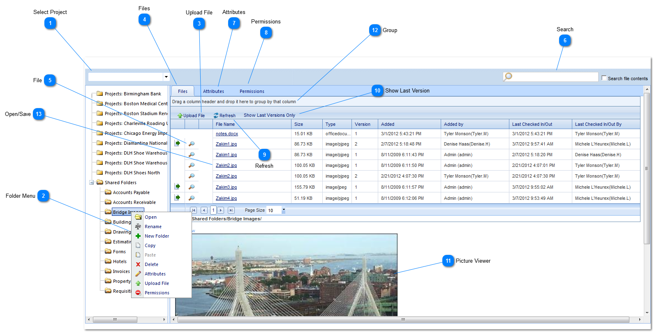659x333 pixels.
Task: Click the '155.79 KB' size cell
Action: tap(304, 187)
